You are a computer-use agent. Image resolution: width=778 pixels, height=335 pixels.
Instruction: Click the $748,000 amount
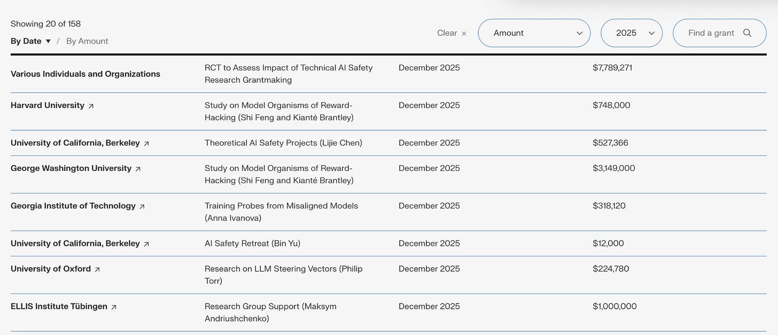coord(611,105)
